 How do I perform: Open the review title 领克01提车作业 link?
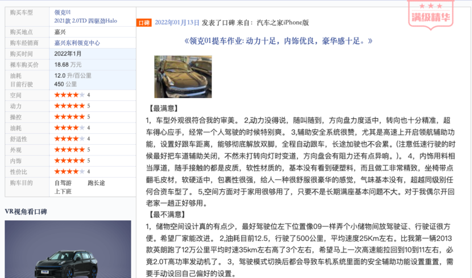[278, 41]
